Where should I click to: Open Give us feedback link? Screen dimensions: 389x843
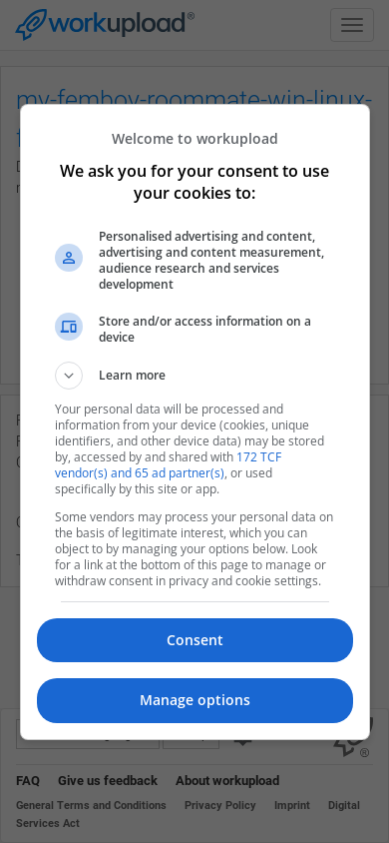(x=108, y=781)
